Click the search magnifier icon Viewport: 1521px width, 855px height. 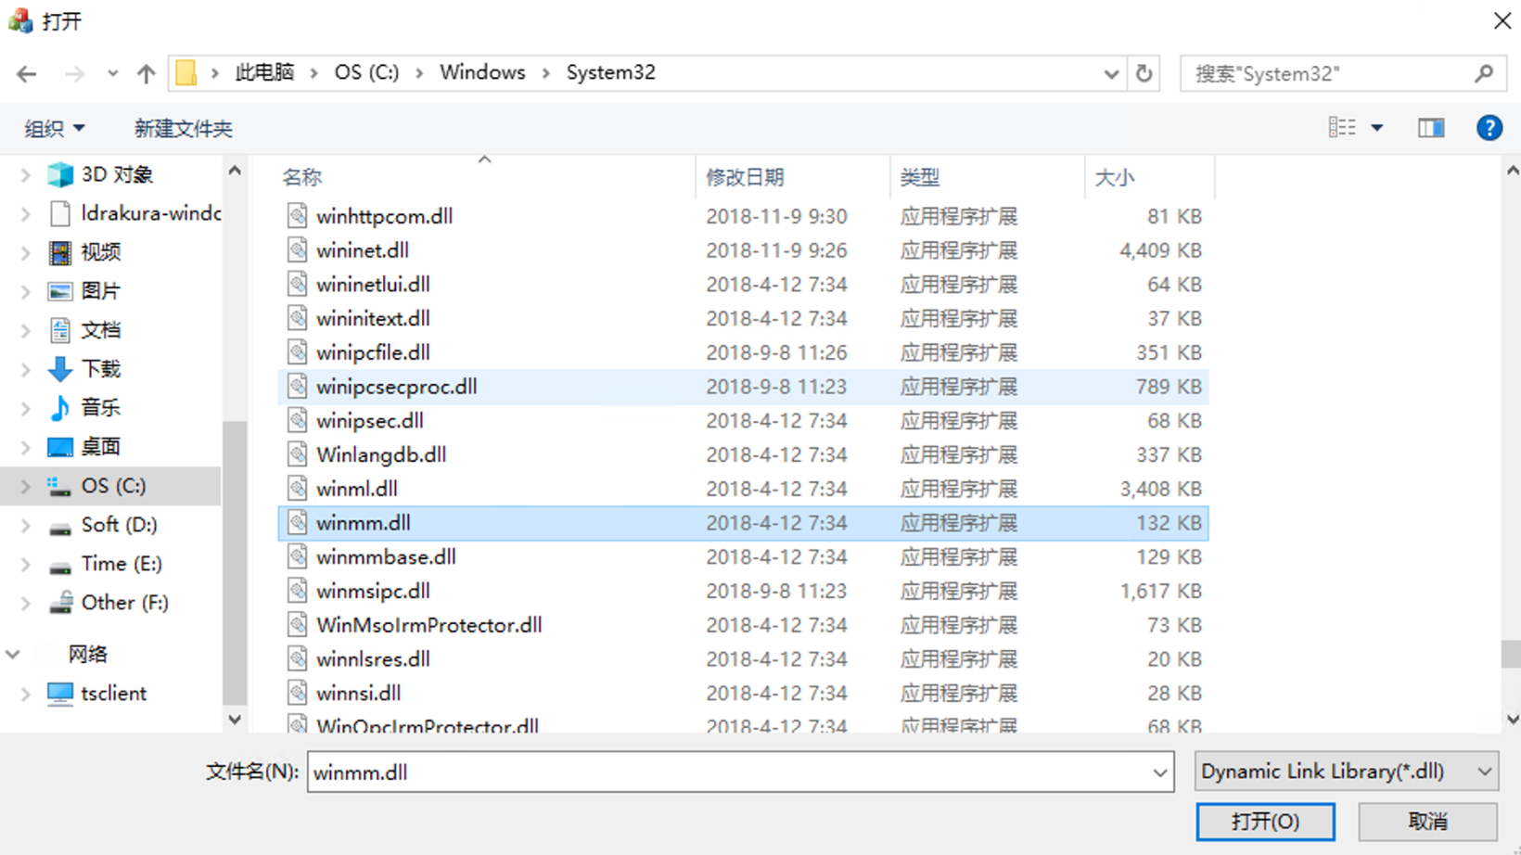point(1484,73)
